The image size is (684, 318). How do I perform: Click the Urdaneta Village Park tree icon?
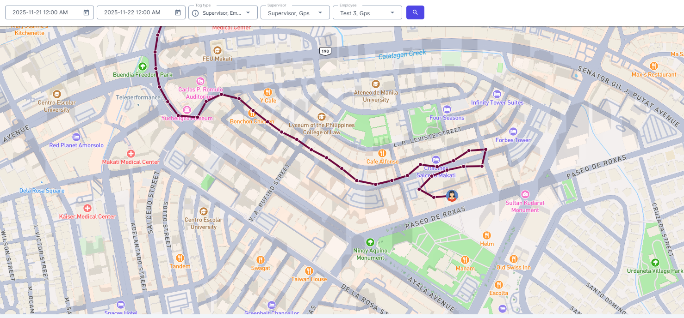[655, 263]
